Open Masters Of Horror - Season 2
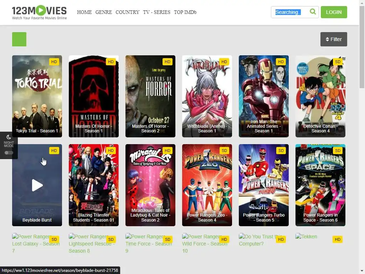 pyautogui.click(x=150, y=96)
